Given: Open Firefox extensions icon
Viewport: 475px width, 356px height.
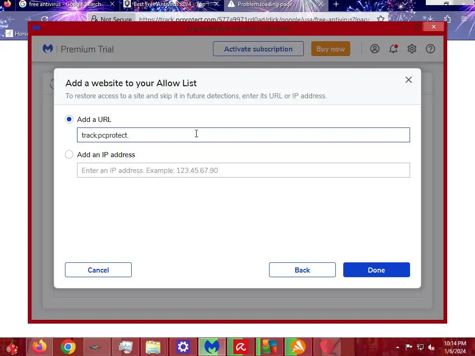Looking at the screenshot, I should tap(447, 19).
